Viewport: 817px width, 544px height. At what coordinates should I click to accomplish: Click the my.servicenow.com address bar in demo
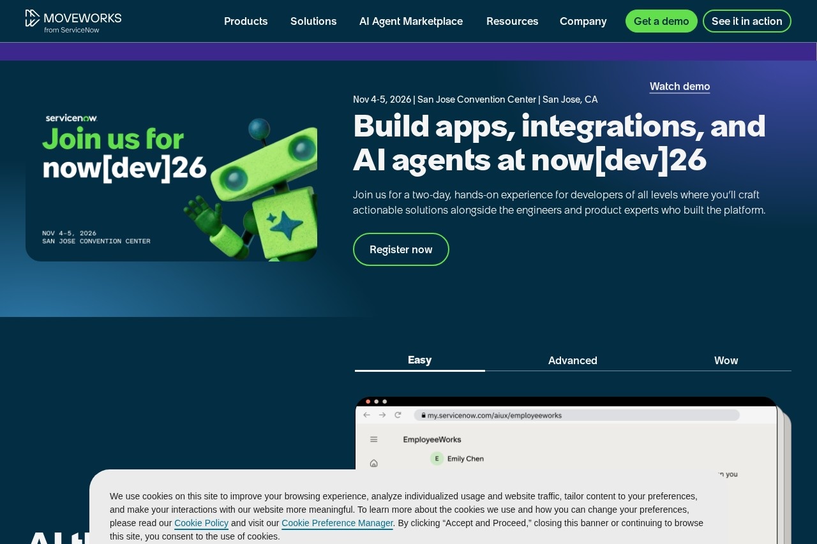pyautogui.click(x=576, y=415)
